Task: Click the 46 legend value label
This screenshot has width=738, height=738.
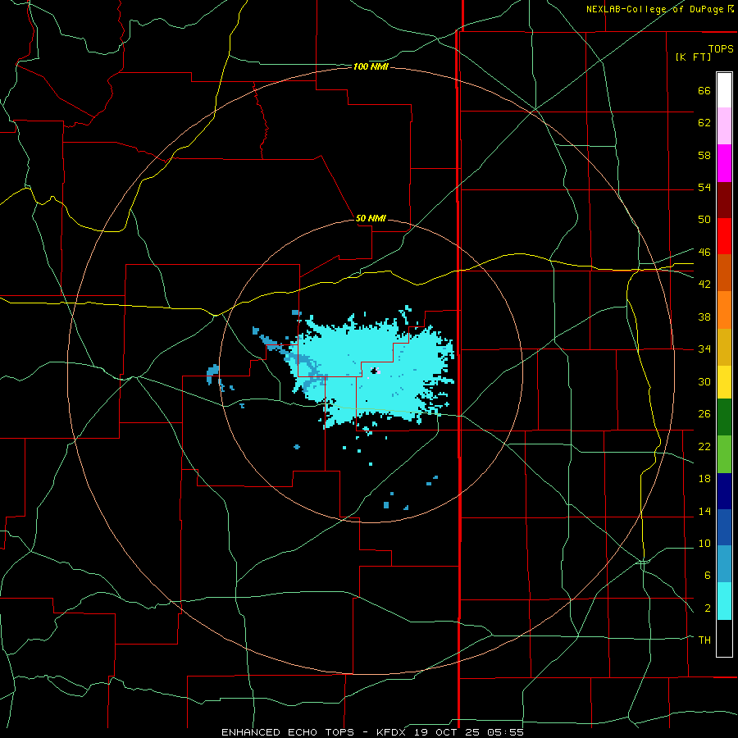Action: point(704,253)
